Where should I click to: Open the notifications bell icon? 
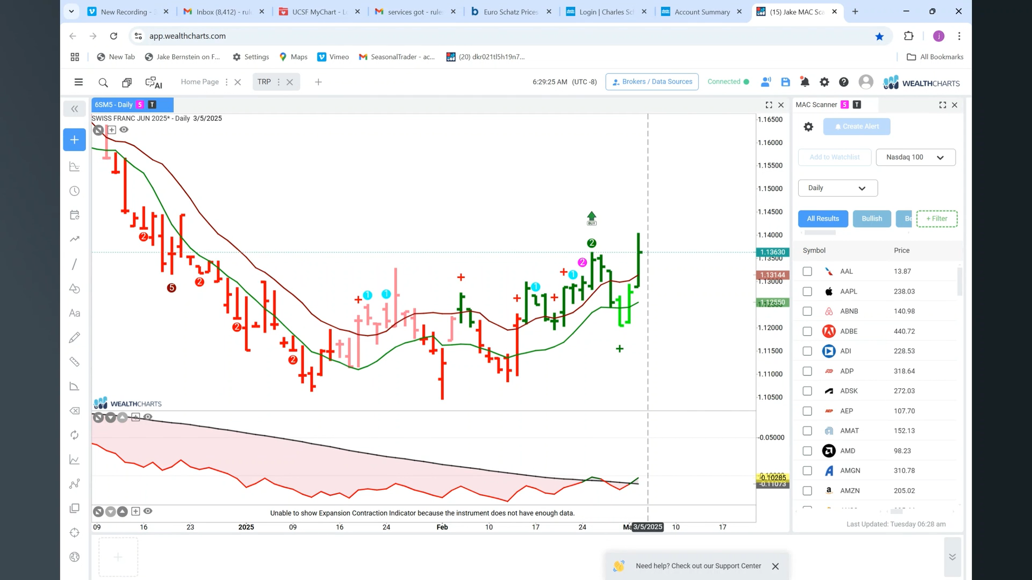805,82
